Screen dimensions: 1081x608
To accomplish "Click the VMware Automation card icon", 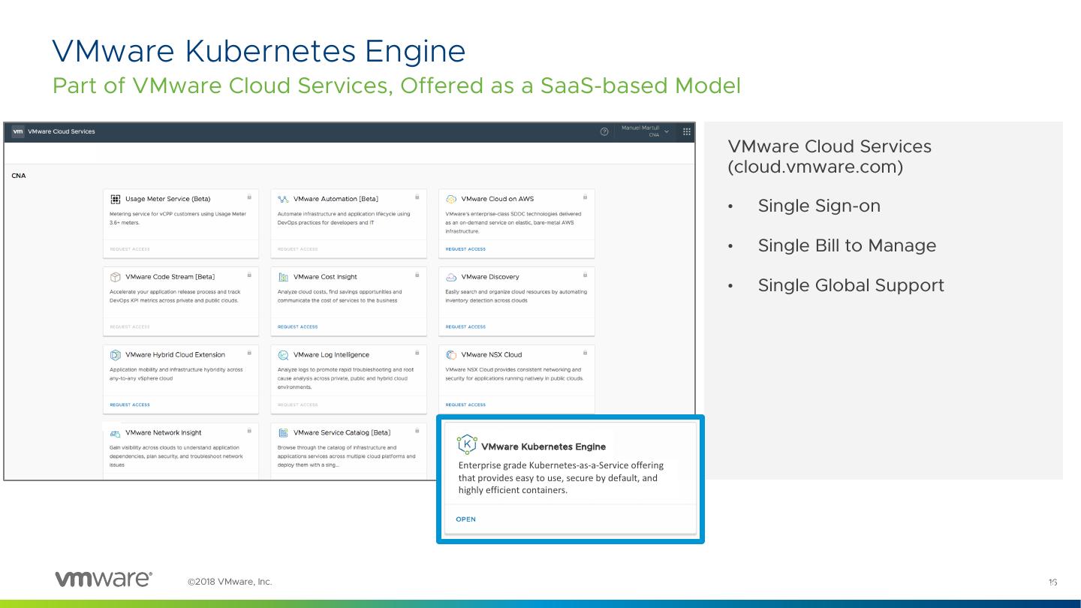I will (283, 199).
